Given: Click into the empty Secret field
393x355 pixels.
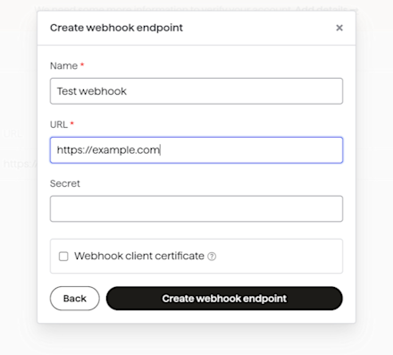Looking at the screenshot, I should click(196, 208).
